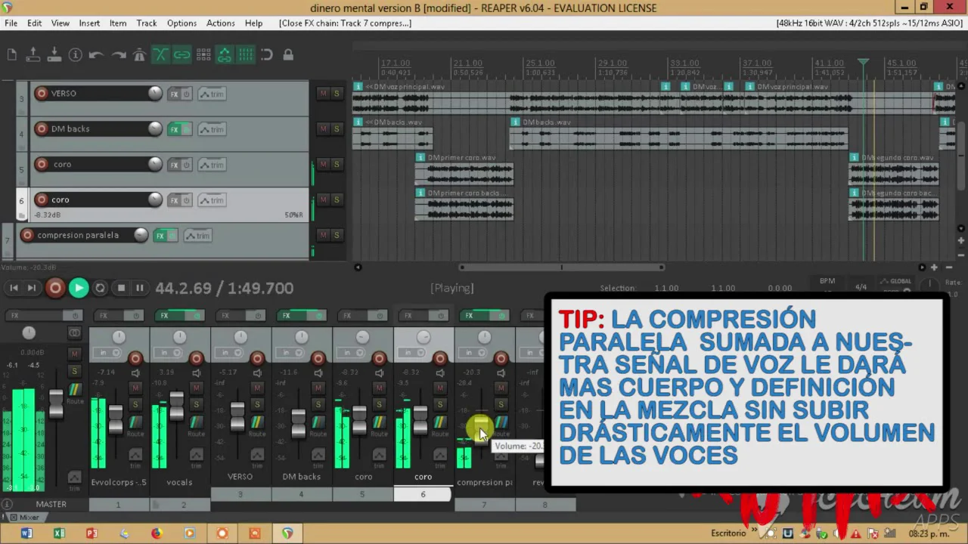968x544 pixels.
Task: Solo the DM backs track in track panel
Action: (x=337, y=128)
